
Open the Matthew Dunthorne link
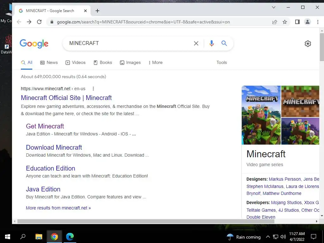[282, 193]
